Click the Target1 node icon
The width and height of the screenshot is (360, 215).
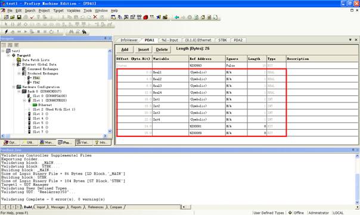pos(14,55)
